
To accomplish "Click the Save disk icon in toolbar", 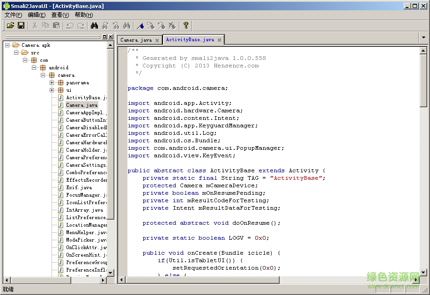I will tap(21, 25).
